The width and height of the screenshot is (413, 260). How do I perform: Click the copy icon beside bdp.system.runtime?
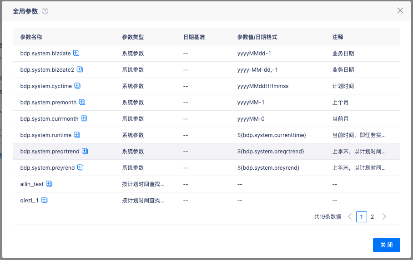coord(77,135)
